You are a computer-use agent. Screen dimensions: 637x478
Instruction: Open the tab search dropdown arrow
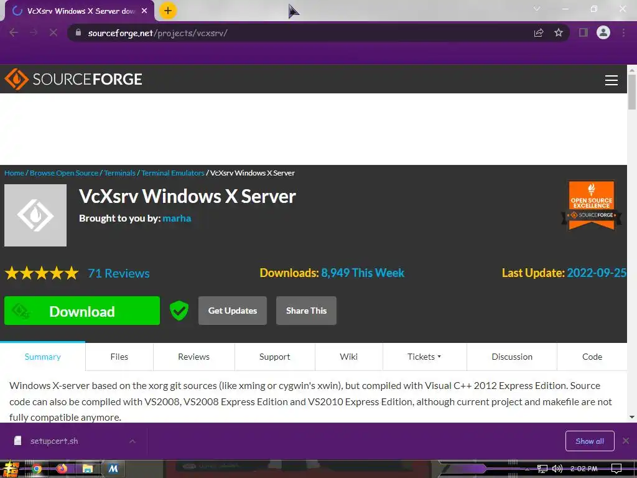coord(537,9)
